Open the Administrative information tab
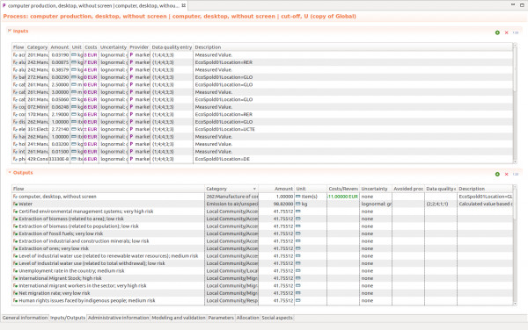 (119, 318)
